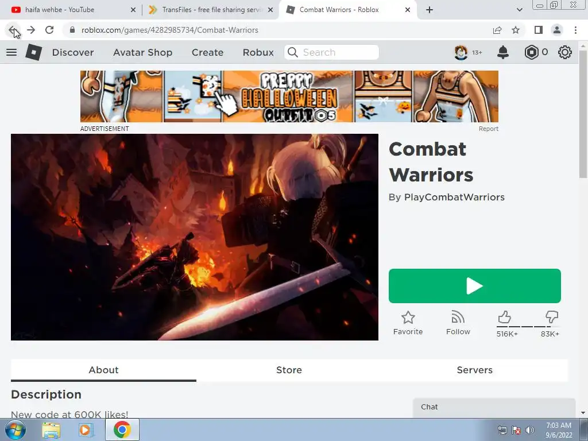Switch to Chrome in the taskbar
The width and height of the screenshot is (588, 441).
[x=122, y=430]
